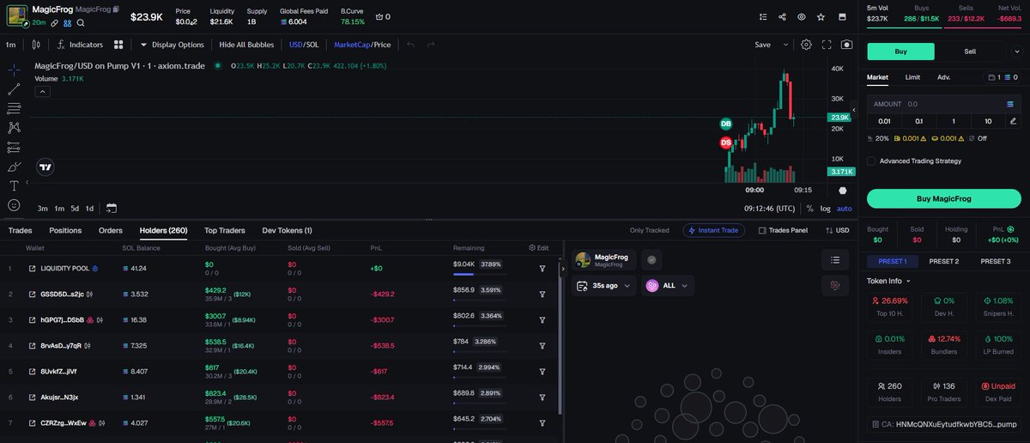Toggle Only Tracked filter
Screen dimensions: 1030x443
tap(649, 230)
